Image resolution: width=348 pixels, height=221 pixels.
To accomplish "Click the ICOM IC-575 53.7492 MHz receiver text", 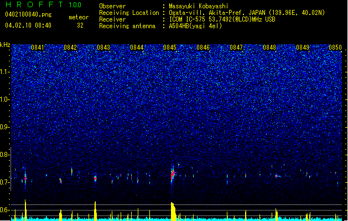I will point(222,19).
